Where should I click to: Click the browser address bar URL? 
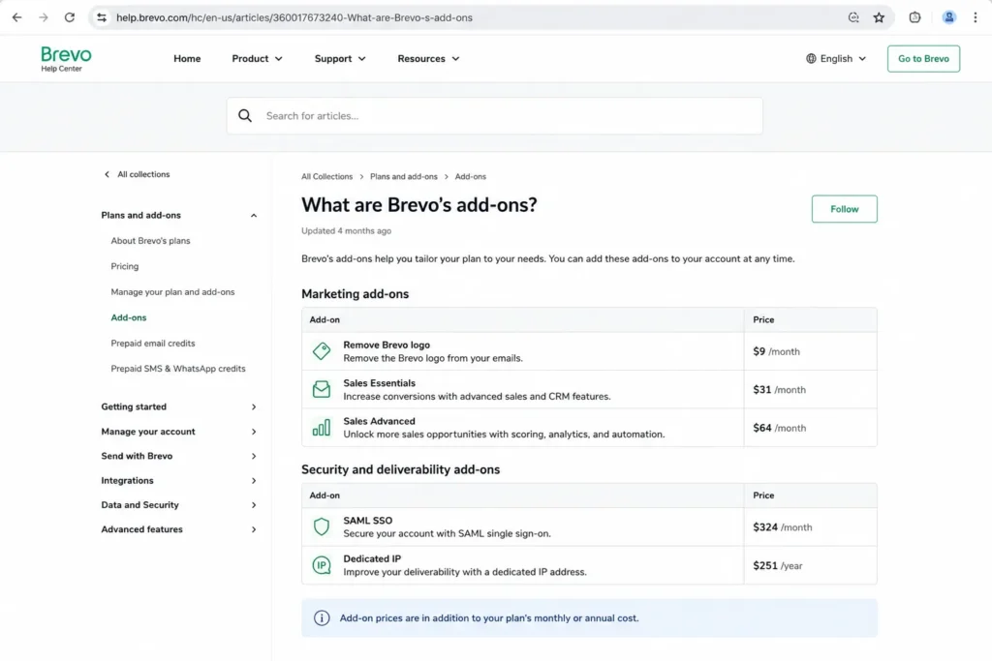pos(294,17)
